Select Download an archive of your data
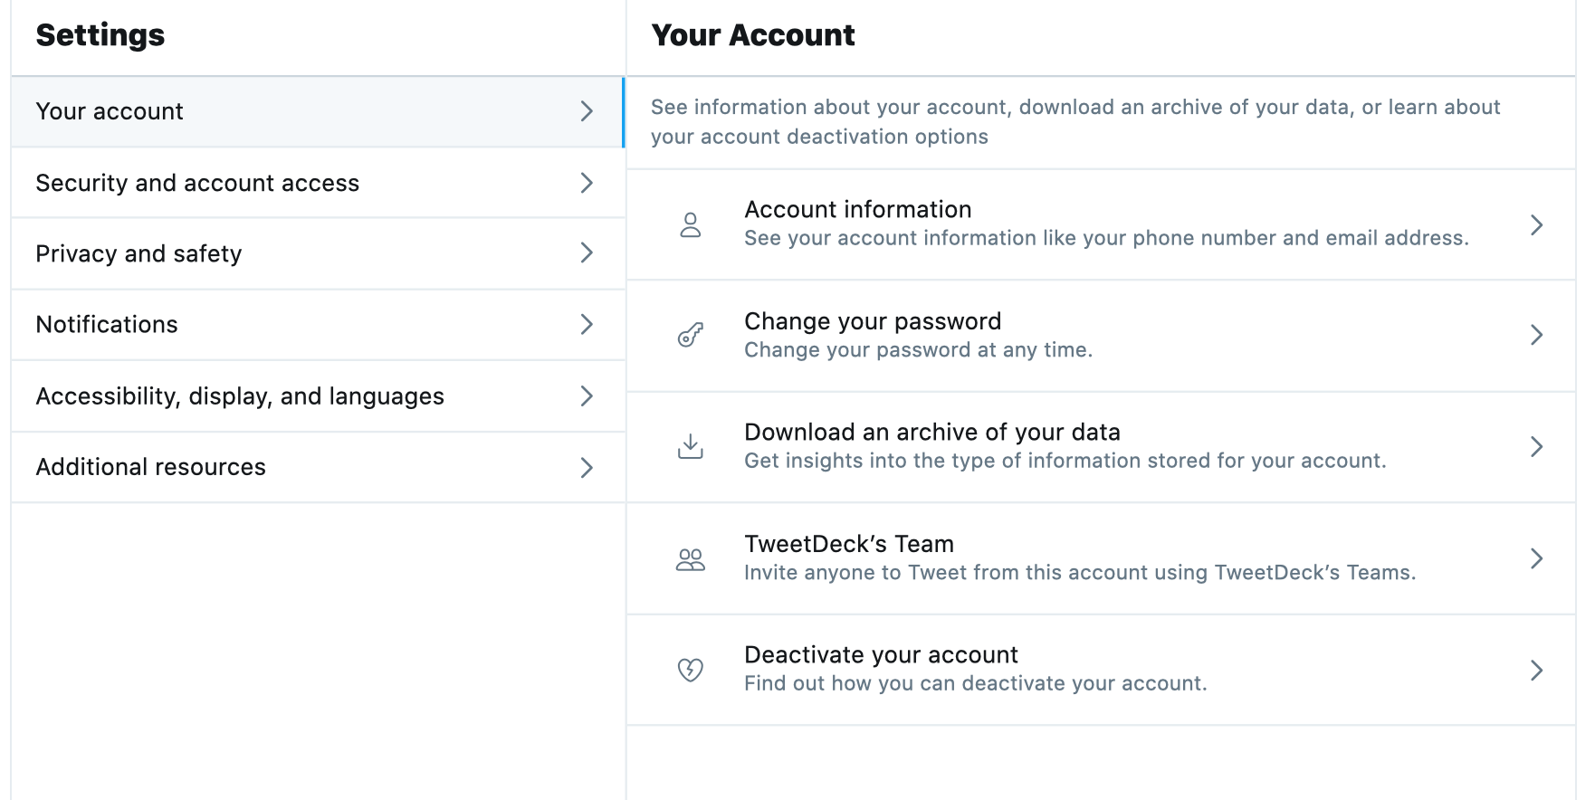Viewport: 1595px width, 800px height. click(x=1101, y=447)
